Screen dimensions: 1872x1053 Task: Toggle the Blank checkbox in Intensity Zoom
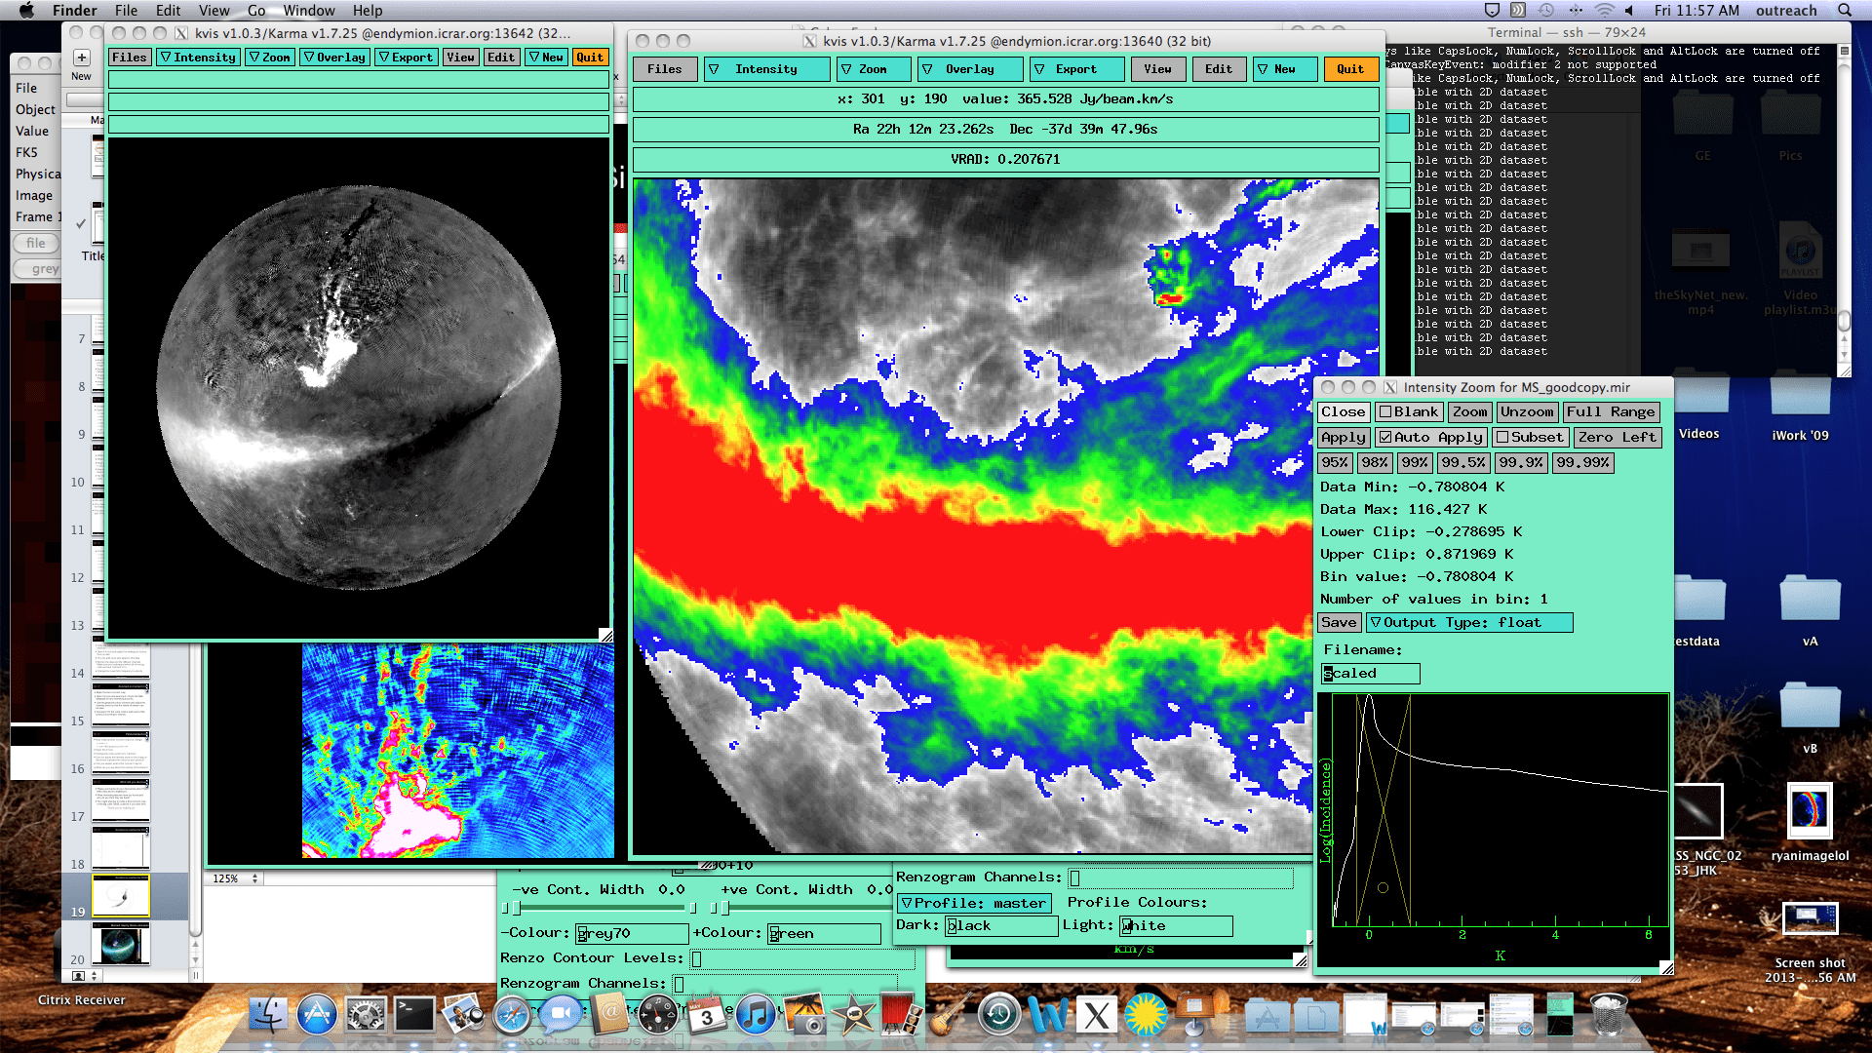pyautogui.click(x=1408, y=412)
